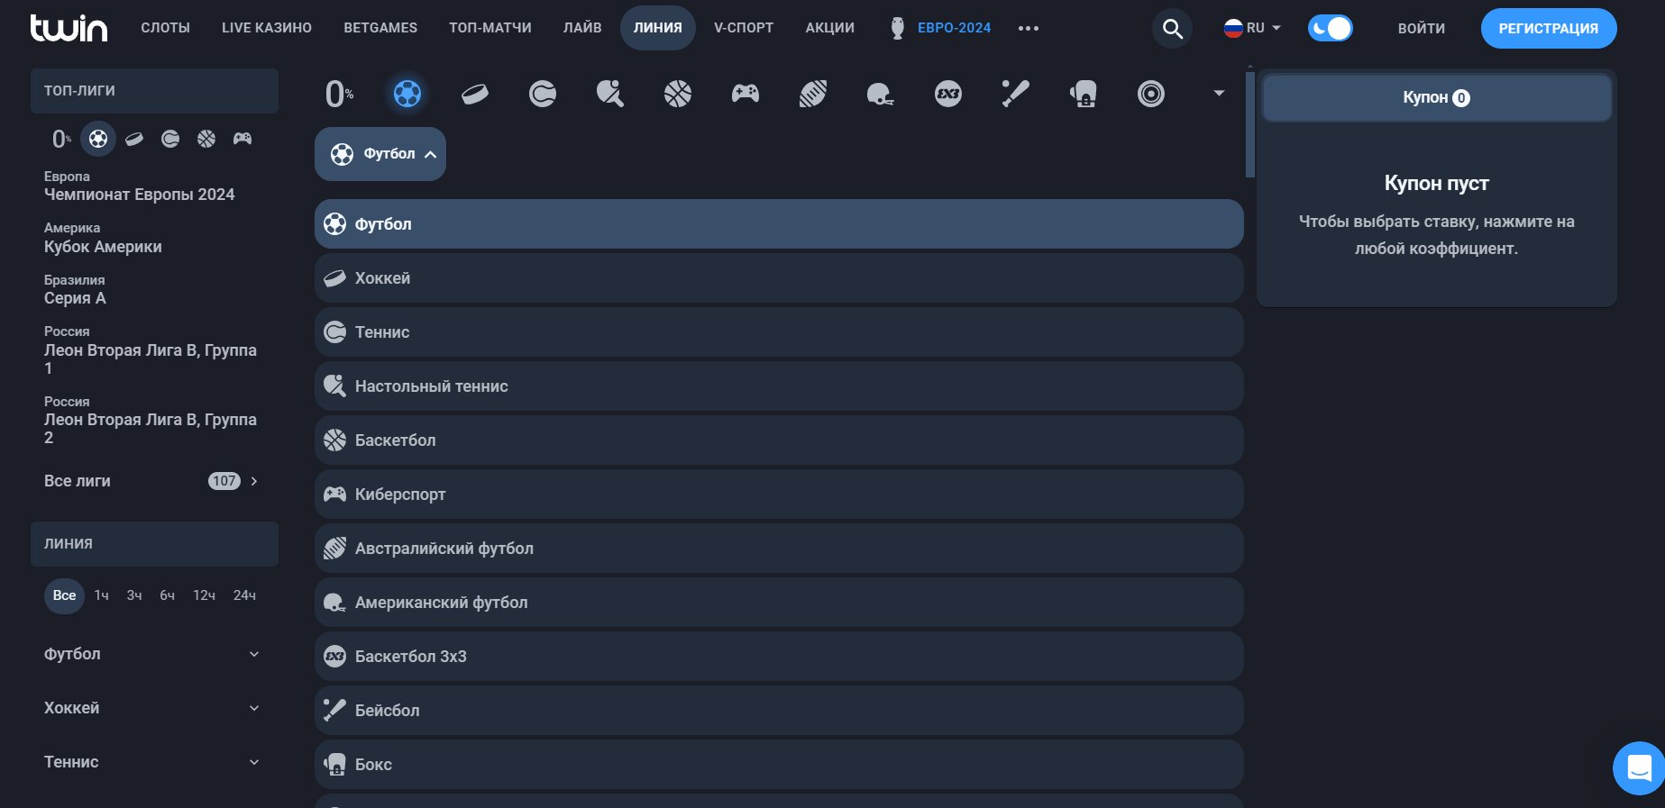
Task: Choose Киберспорт from the sports list
Action: click(x=779, y=495)
